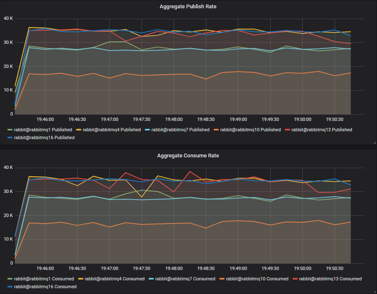
Task: Open color picker for rabbitmq16 Published swatch
Action: tap(10, 138)
